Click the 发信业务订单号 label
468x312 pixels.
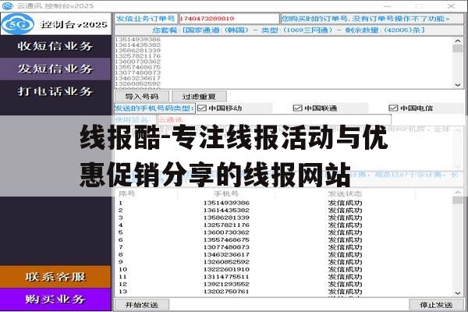(146, 19)
